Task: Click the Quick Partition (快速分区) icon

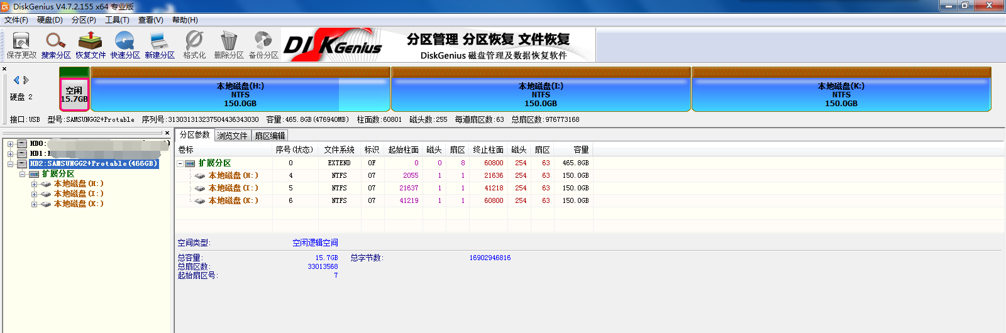Action: coord(125,45)
